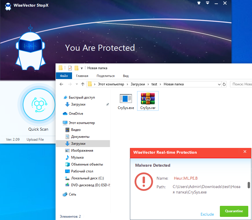252x220 pixels.
Task: Click the Malware Detected heading
Action: pos(153,165)
